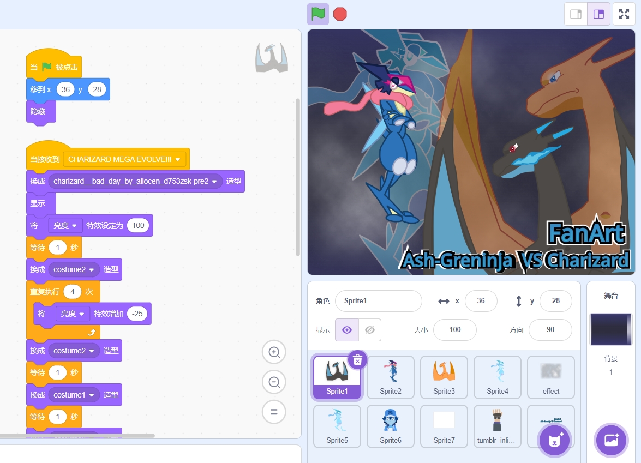Select the stage backdrop thumbnail

coord(610,329)
